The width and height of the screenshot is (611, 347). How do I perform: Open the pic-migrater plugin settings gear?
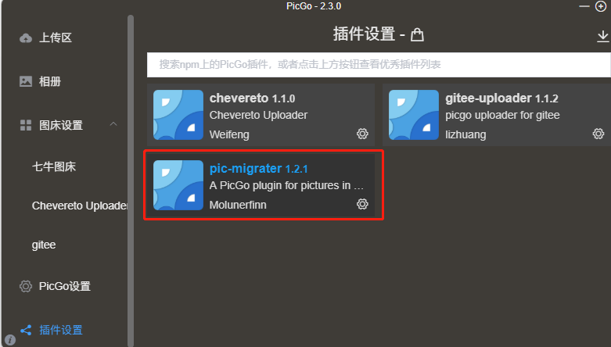[362, 204]
